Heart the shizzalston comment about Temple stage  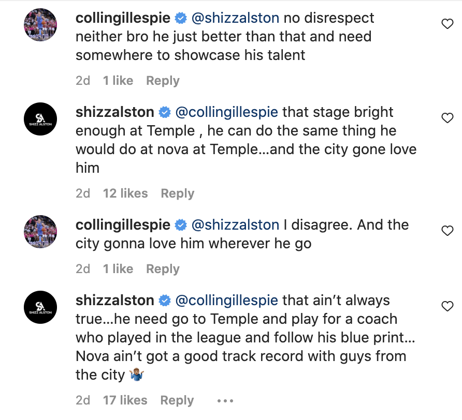pyautogui.click(x=447, y=118)
